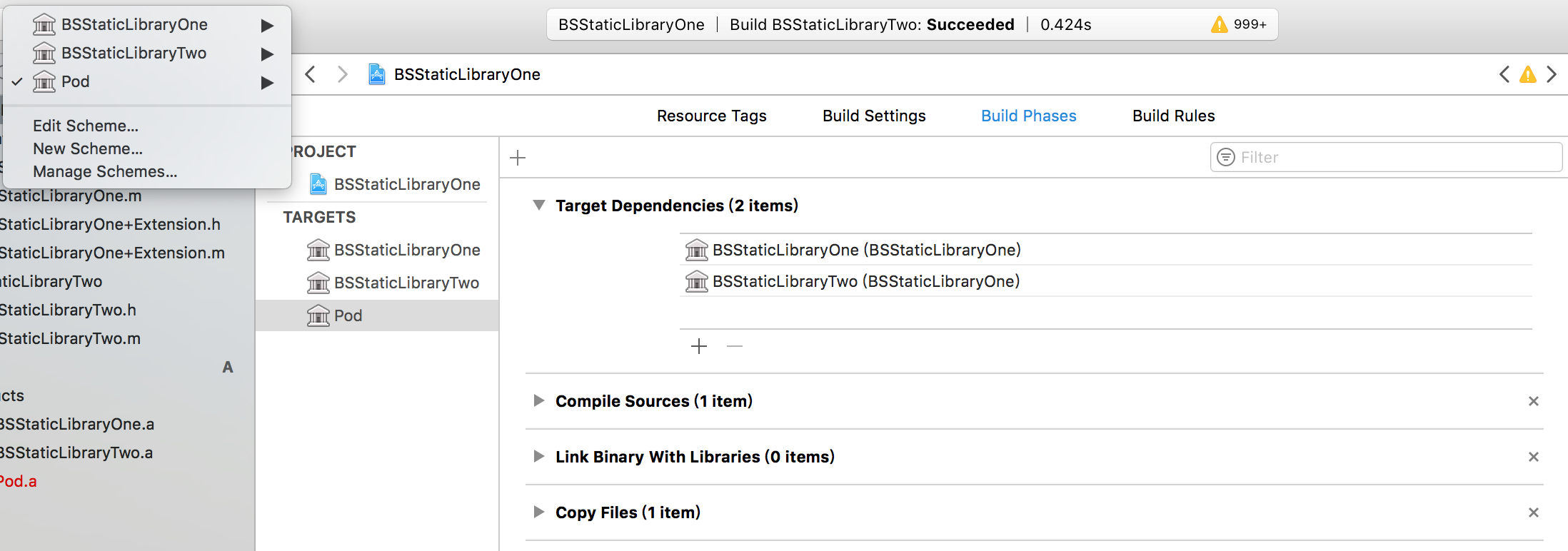Expand Link Binary With Libraries section

[539, 457]
